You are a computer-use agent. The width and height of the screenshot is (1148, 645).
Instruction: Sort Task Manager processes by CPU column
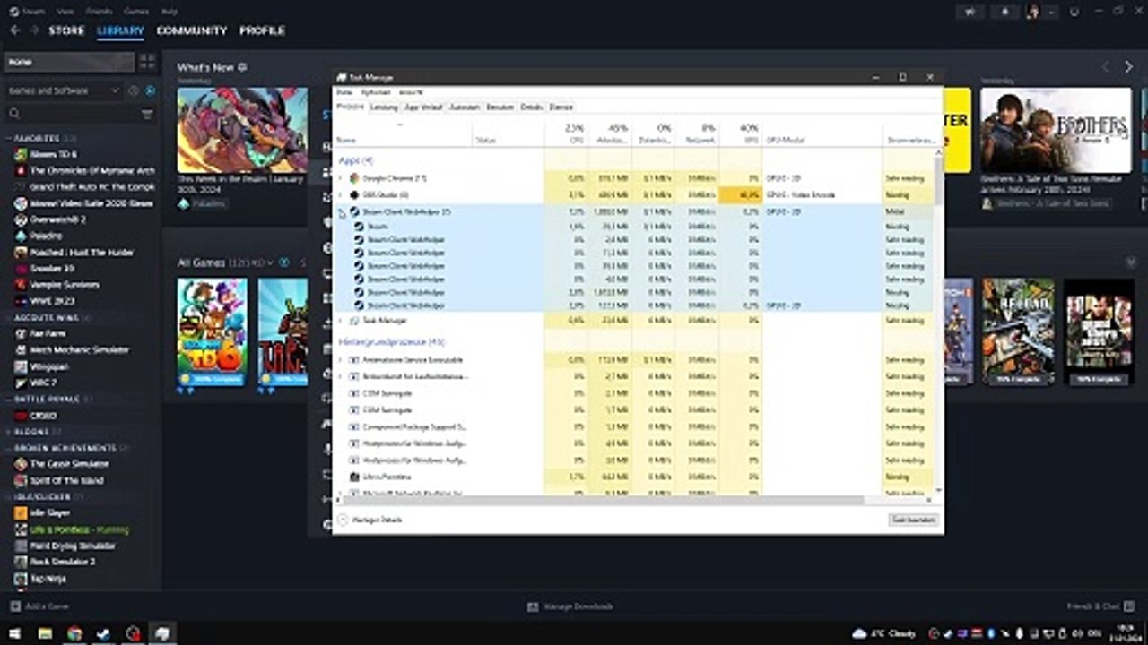(567, 133)
